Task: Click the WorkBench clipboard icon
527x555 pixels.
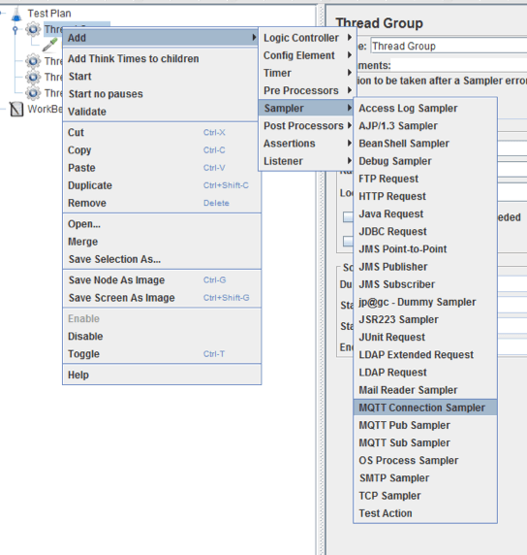Action: (16, 109)
